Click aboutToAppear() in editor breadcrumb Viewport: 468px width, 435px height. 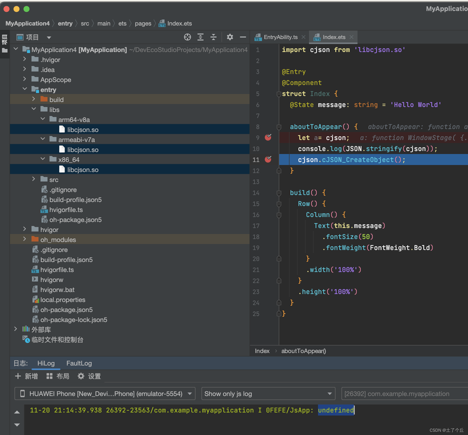pyautogui.click(x=303, y=351)
